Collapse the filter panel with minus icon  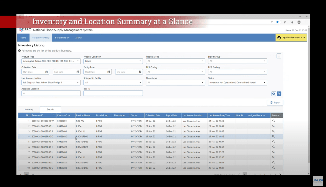coord(279,56)
